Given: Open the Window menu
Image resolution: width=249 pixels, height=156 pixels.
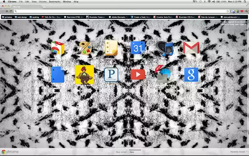Looking at the screenshot, I should [x=67, y=2].
